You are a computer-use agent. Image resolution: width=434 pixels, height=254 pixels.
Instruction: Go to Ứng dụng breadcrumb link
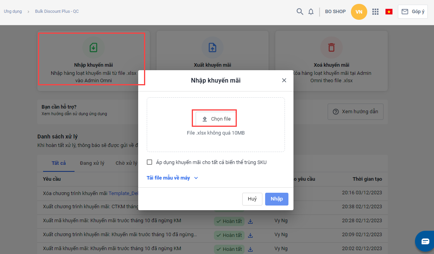pyautogui.click(x=13, y=12)
